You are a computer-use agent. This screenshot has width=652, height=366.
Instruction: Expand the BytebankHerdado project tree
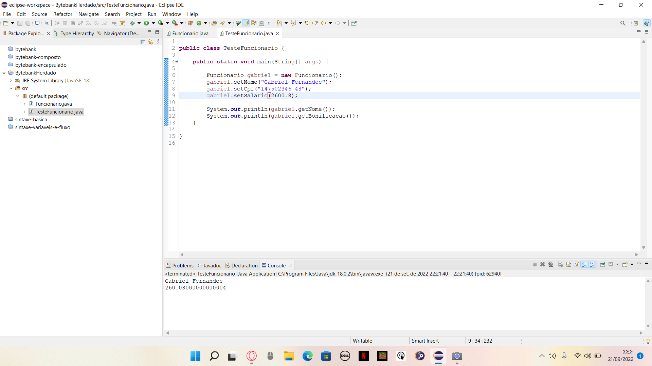4,73
